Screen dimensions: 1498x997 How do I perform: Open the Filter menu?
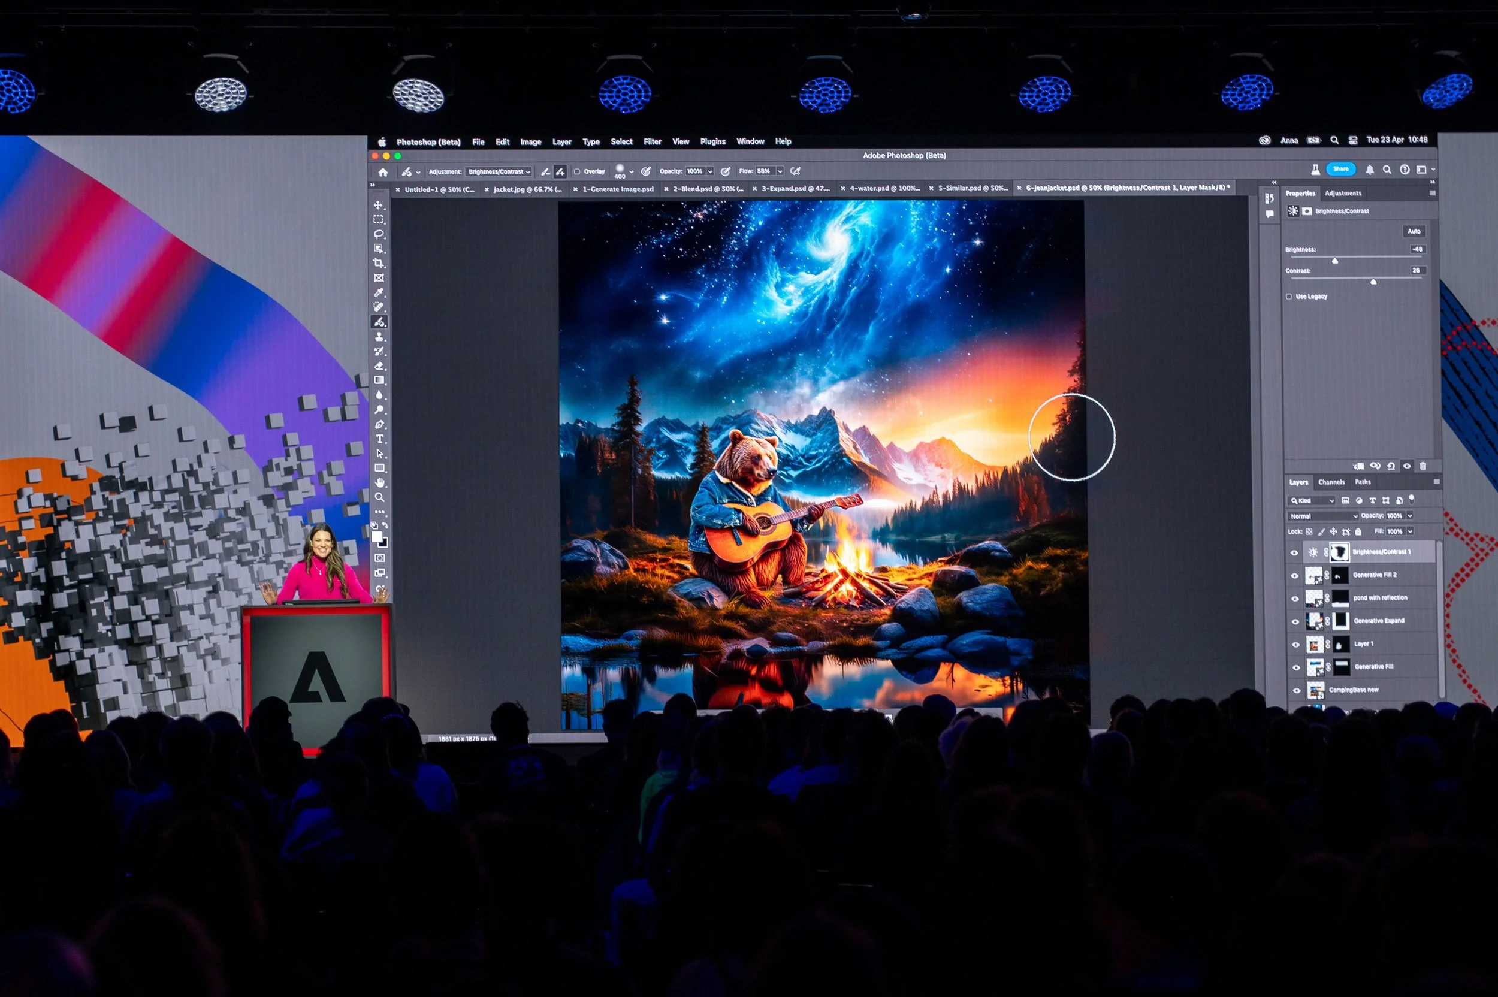click(652, 142)
